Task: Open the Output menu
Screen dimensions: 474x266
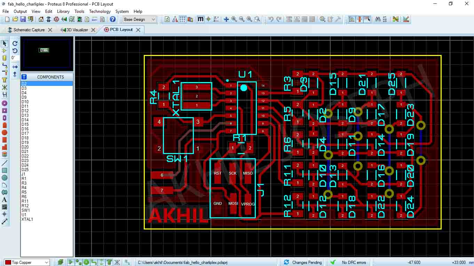Action: pyautogui.click(x=20, y=11)
